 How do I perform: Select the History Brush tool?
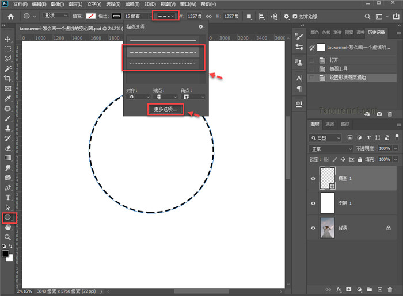point(7,139)
